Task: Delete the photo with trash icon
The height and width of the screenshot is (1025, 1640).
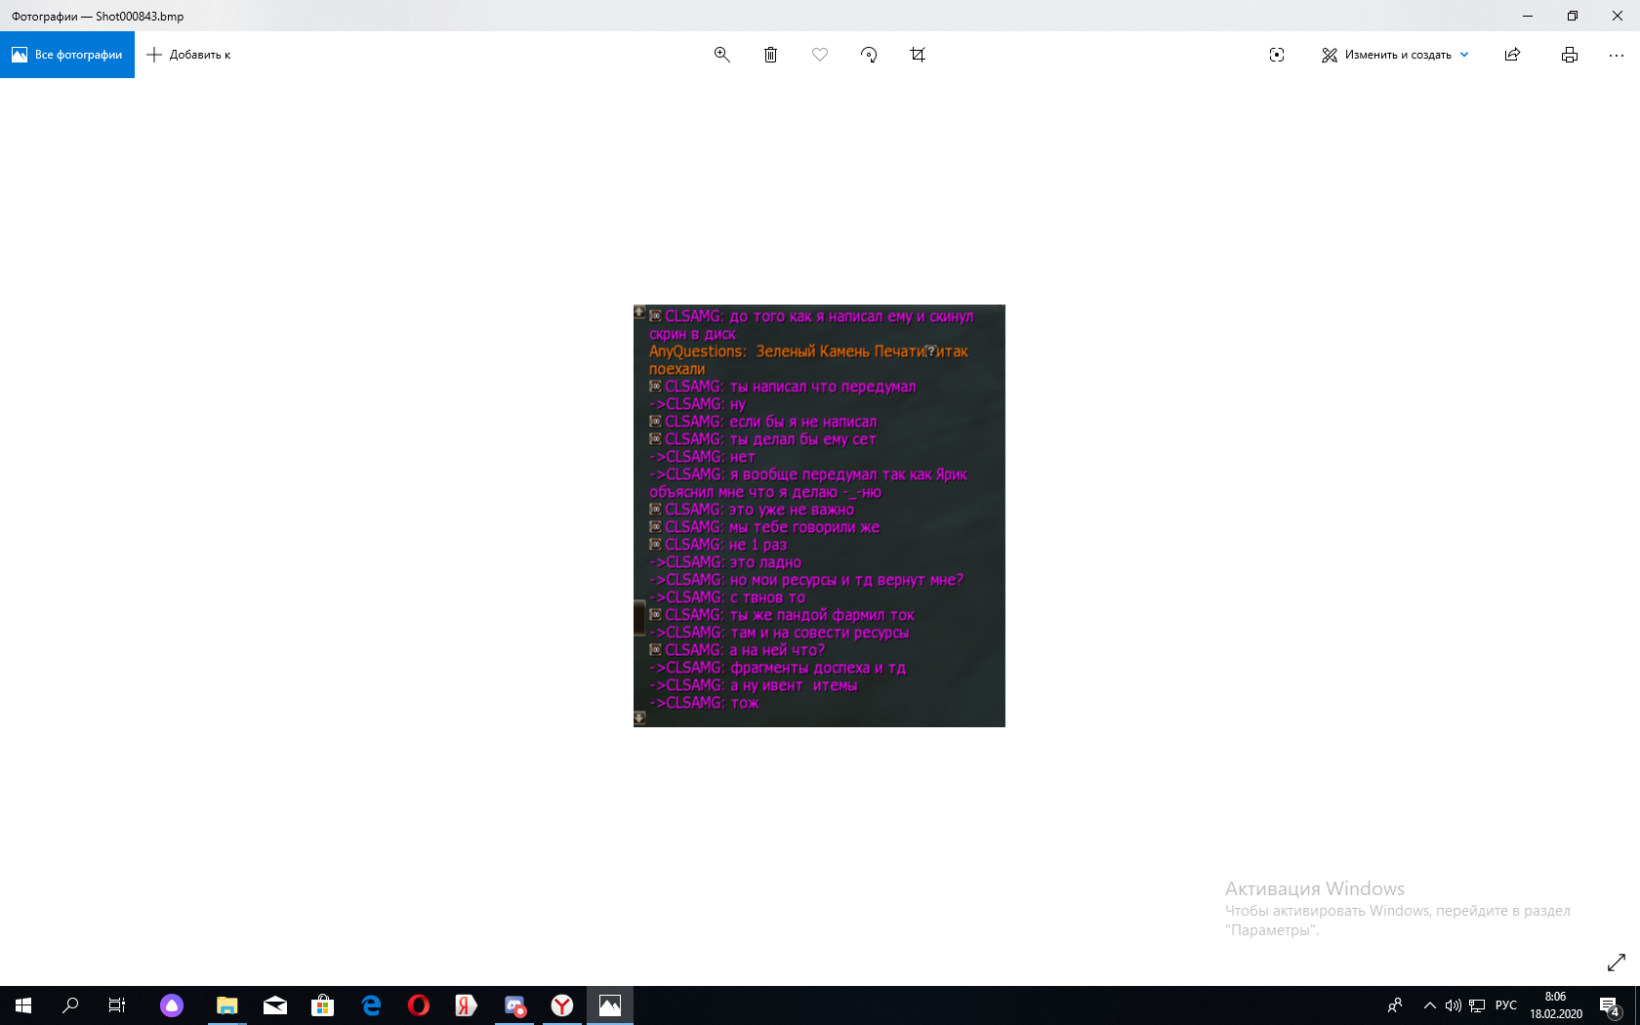Action: 770,55
